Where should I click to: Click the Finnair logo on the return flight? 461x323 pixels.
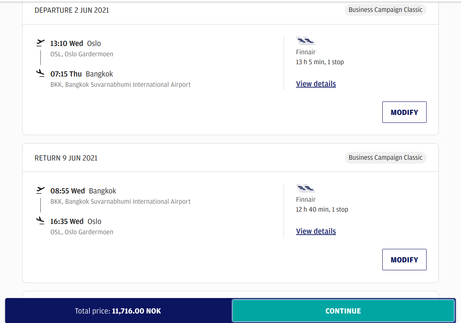(x=305, y=188)
